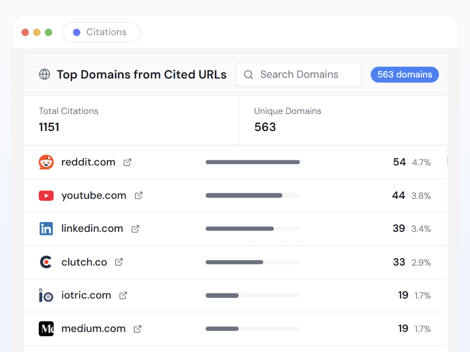The image size is (470, 352).
Task: Click the 3.4% percentage for linkedin.com
Action: [421, 229]
